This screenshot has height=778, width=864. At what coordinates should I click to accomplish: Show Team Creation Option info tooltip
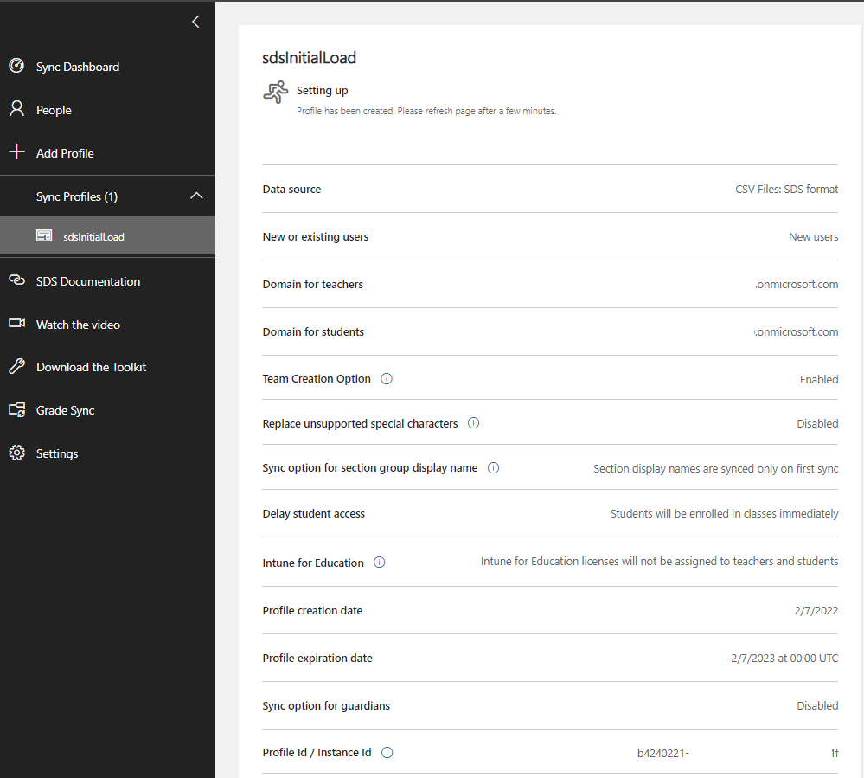point(387,378)
